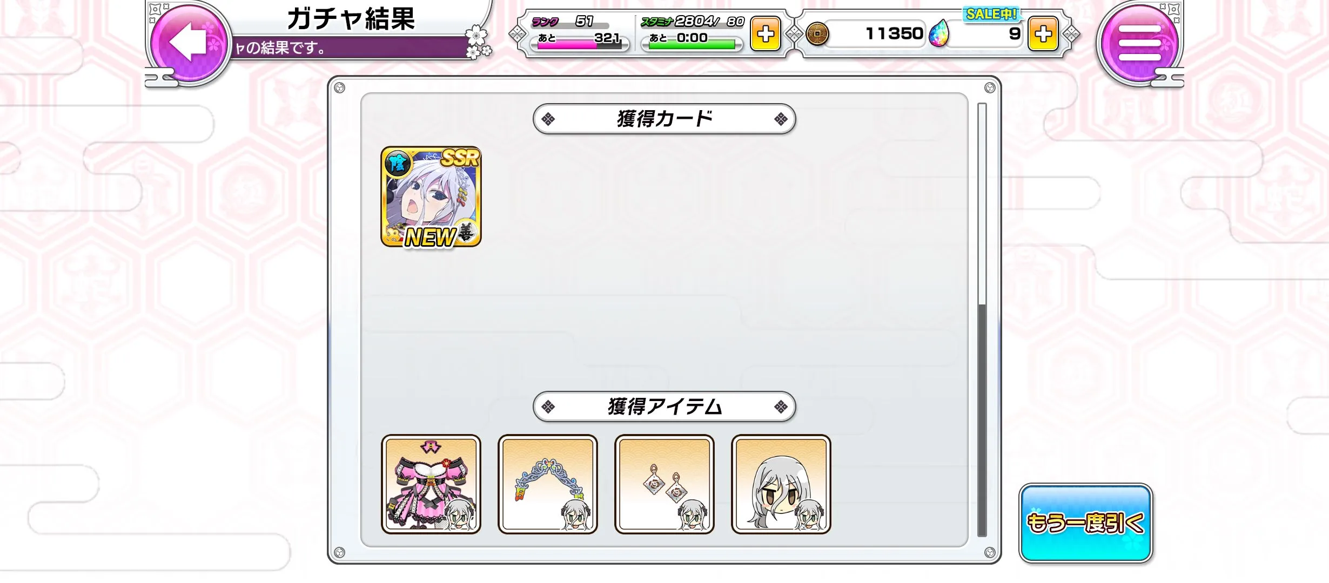View the blue tiara accessory item

pyautogui.click(x=548, y=484)
